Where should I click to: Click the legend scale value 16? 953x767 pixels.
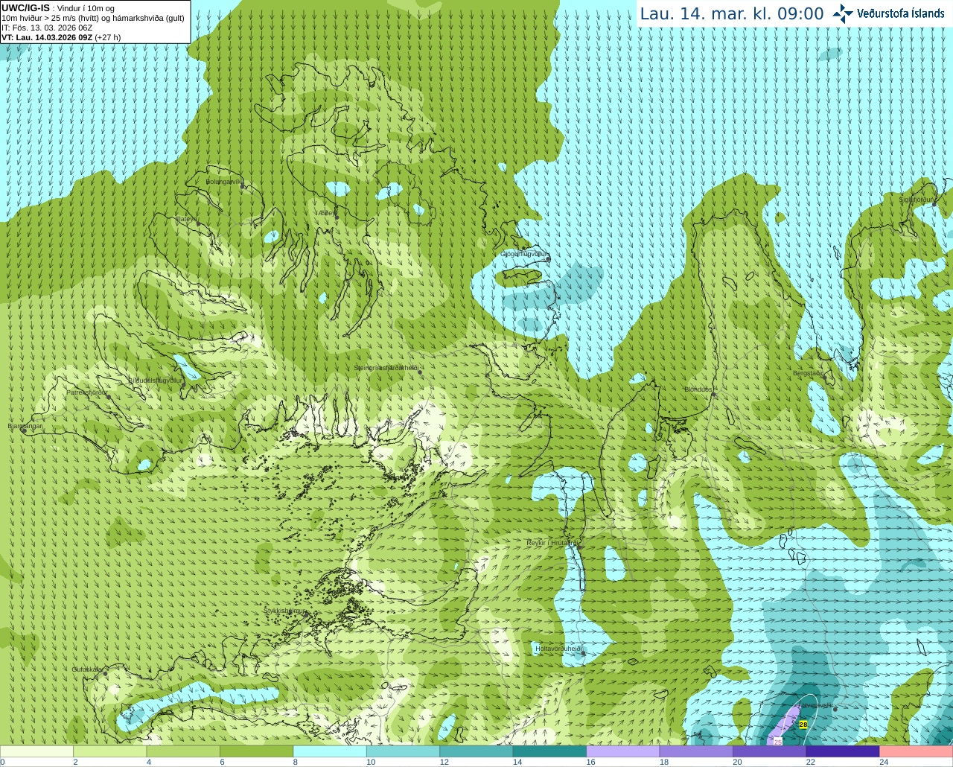pos(590,762)
